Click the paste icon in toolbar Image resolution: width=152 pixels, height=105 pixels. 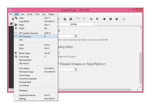point(71,19)
